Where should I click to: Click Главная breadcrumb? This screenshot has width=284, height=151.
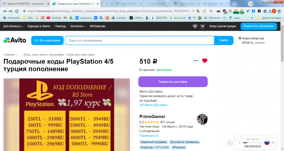[x=9, y=55]
